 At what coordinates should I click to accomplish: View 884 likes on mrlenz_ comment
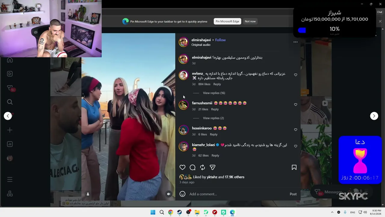pos(204,84)
